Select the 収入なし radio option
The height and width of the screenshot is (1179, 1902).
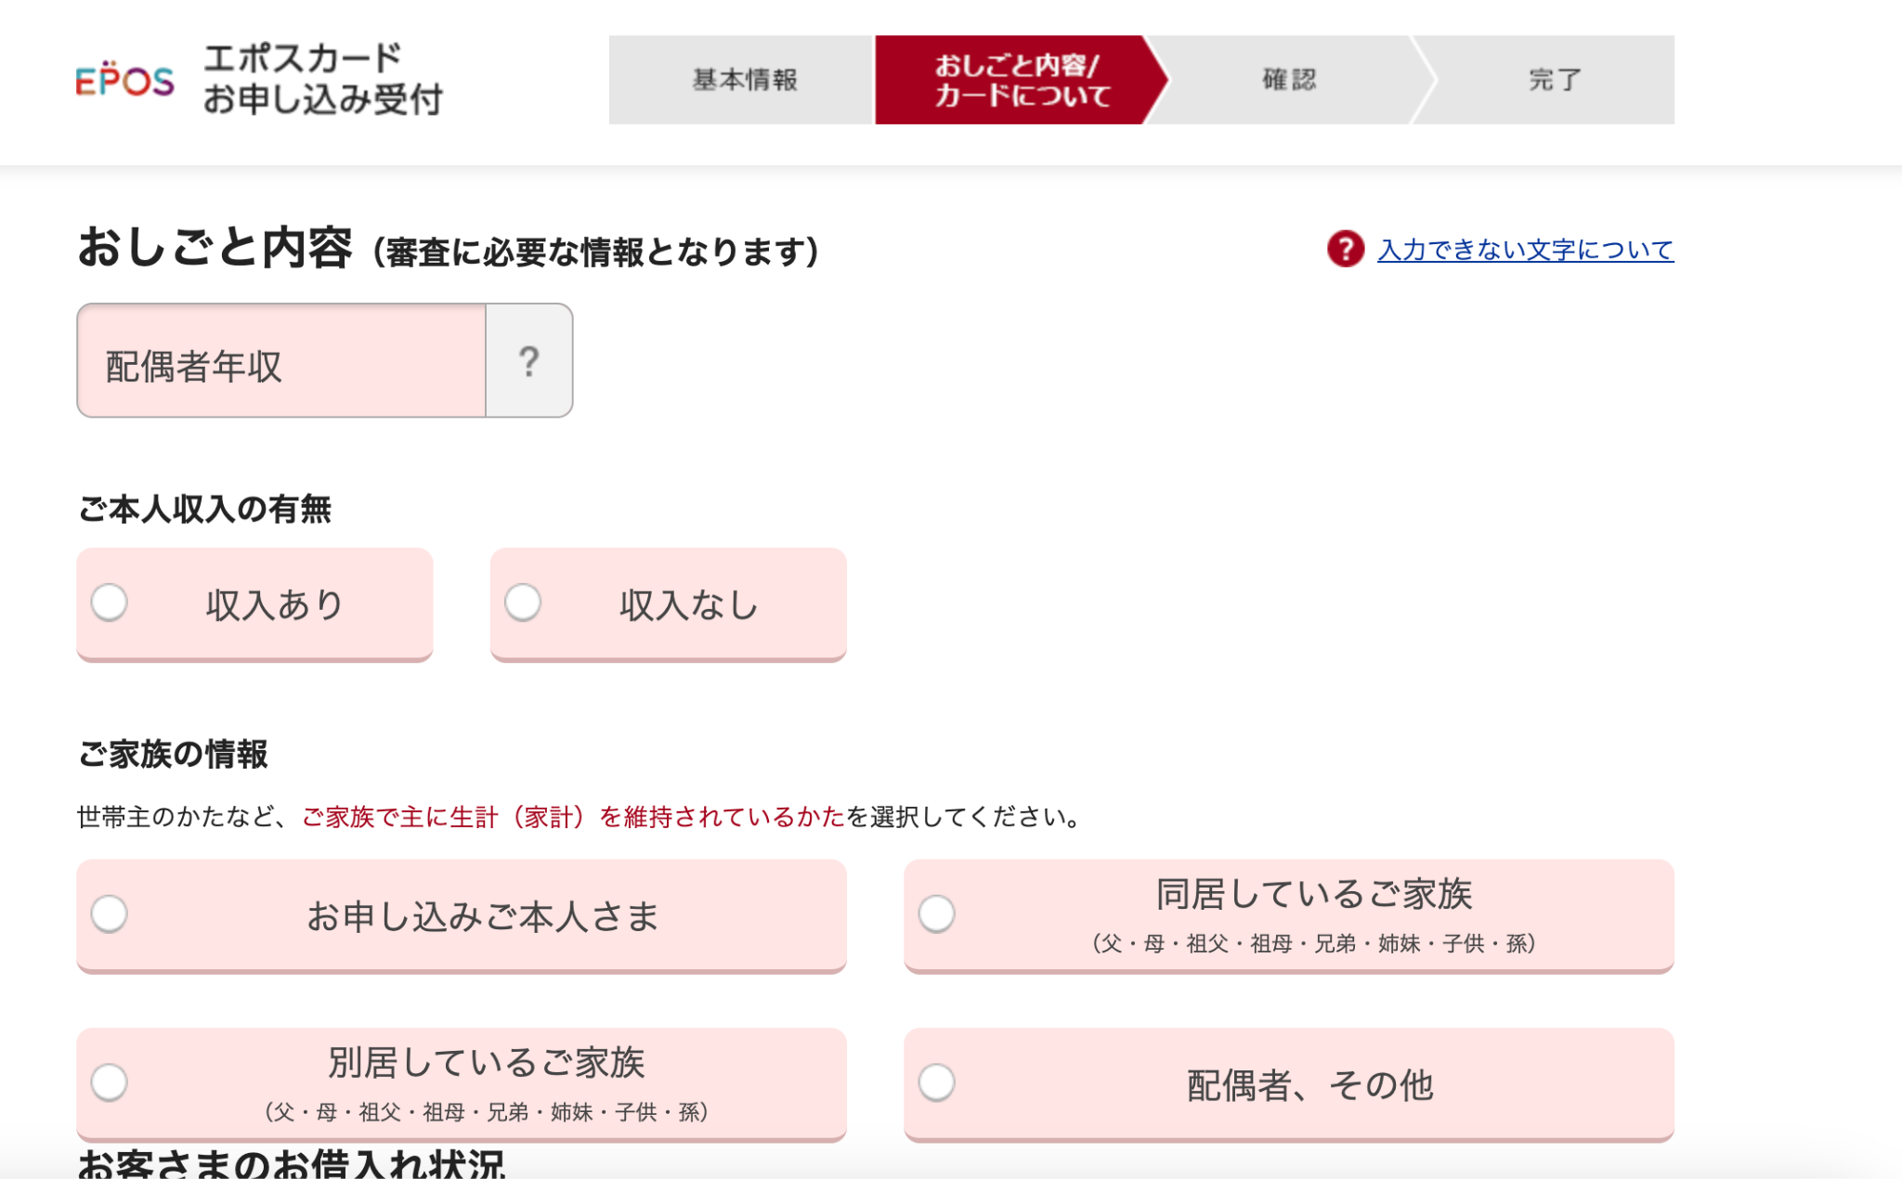click(x=523, y=602)
